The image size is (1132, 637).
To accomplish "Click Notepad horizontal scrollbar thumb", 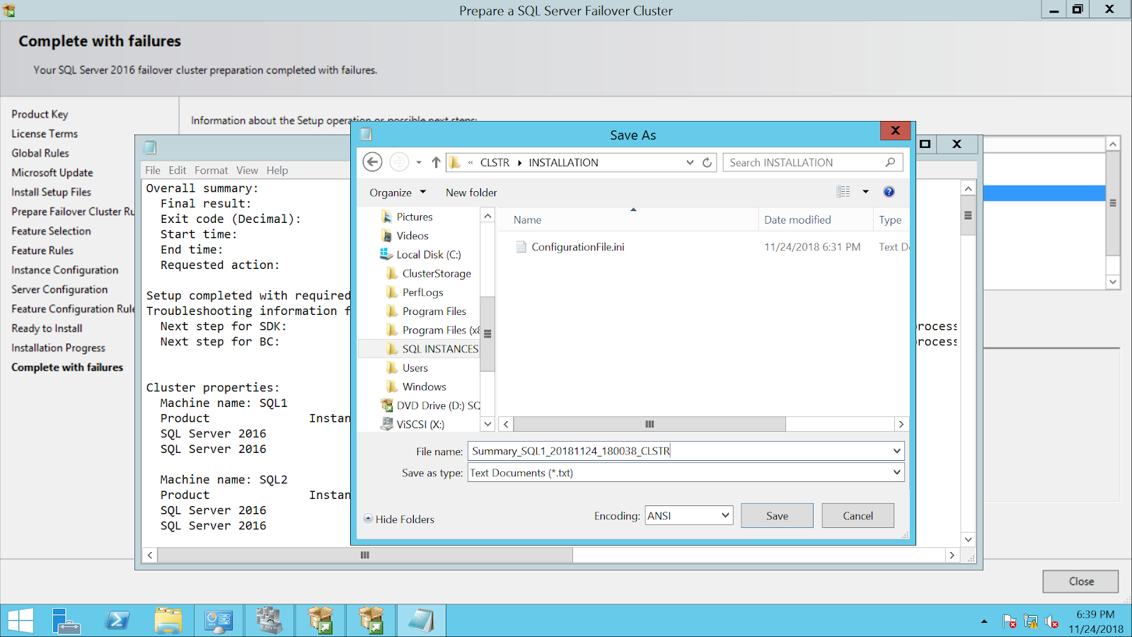I will point(364,555).
